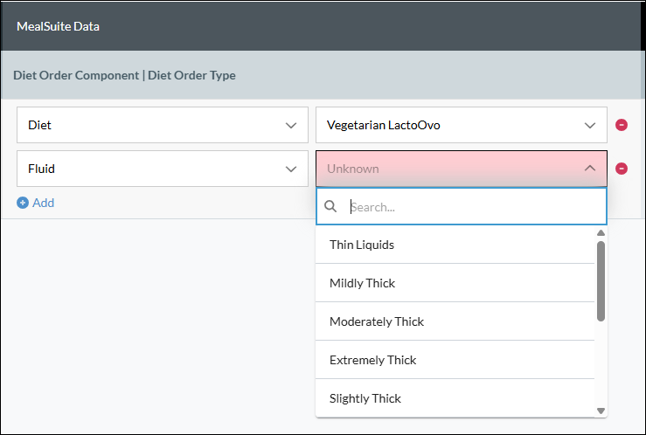Click the dropdown list scrollbar thumb
Viewport: 646px width, 435px height.
tap(601, 281)
